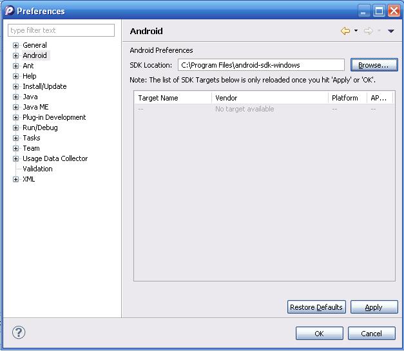Image resolution: width=404 pixels, height=351 pixels.
Task: Select General in the preferences tree
Action: [35, 45]
